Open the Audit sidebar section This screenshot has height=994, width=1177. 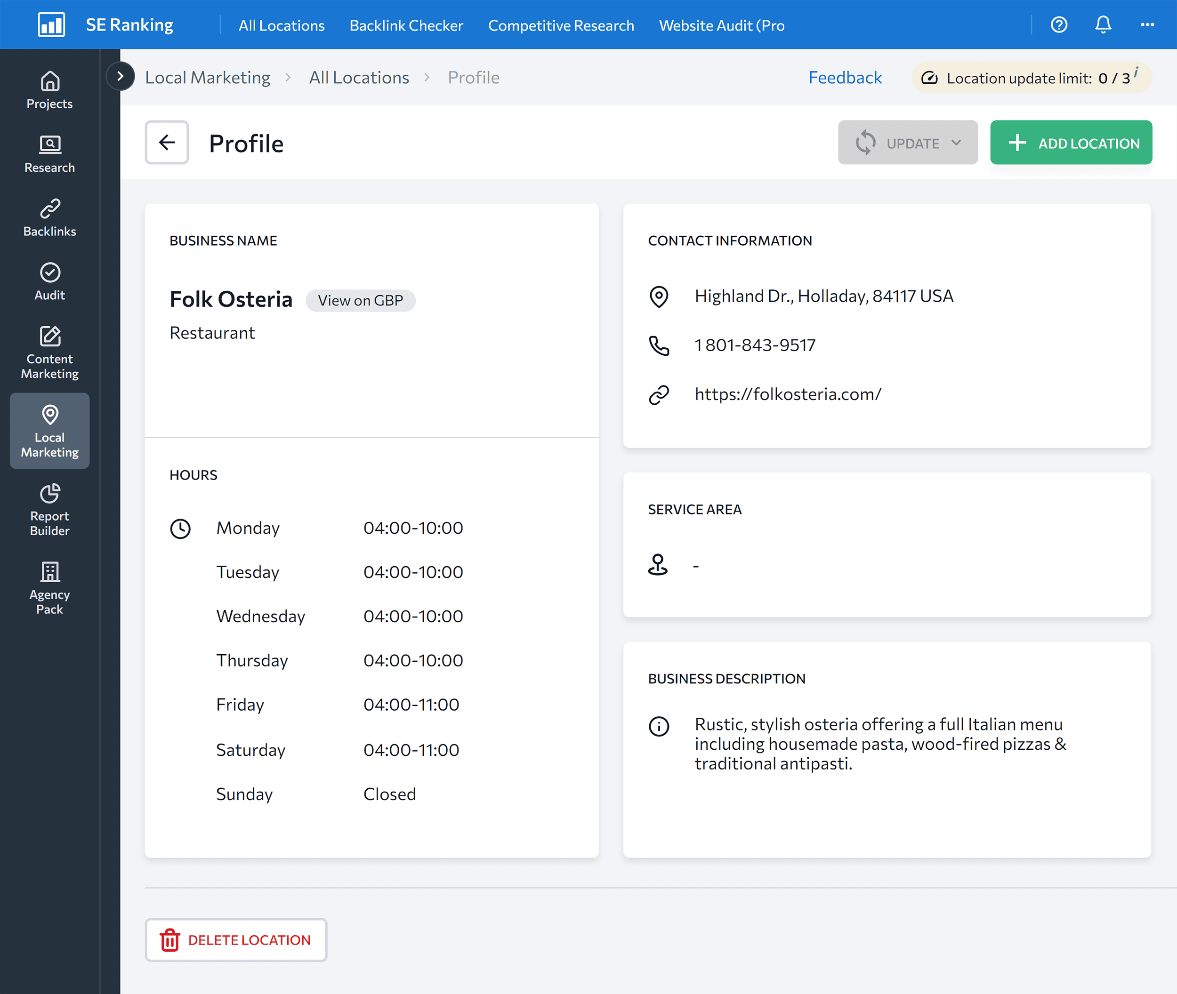pyautogui.click(x=49, y=281)
